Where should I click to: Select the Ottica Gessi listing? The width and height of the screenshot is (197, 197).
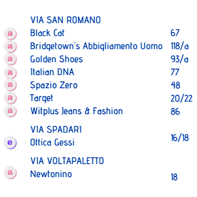[52, 142]
